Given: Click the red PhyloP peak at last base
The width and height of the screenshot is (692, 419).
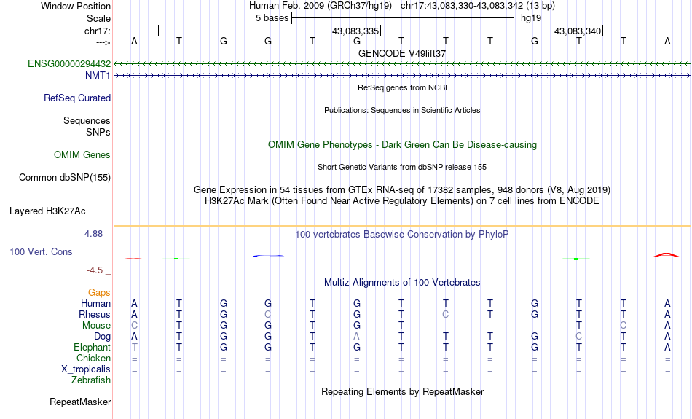Looking at the screenshot, I should pyautogui.click(x=667, y=255).
